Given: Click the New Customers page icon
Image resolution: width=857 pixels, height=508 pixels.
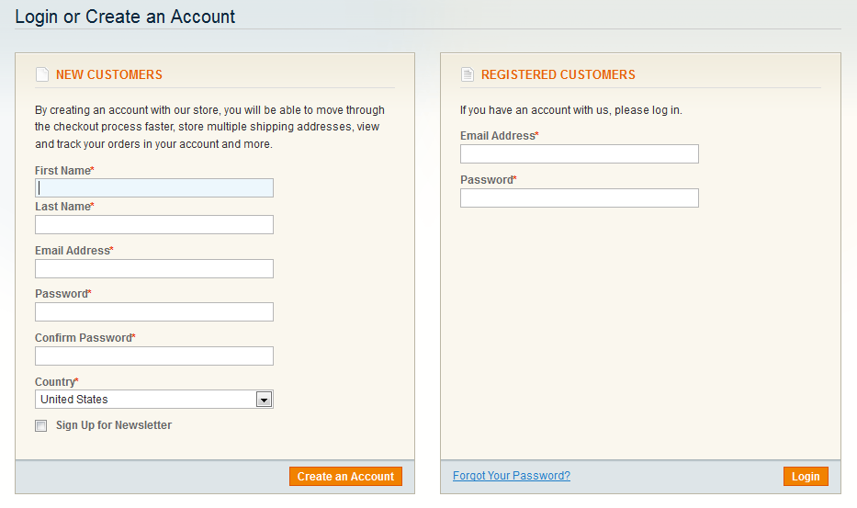Looking at the screenshot, I should pos(42,74).
